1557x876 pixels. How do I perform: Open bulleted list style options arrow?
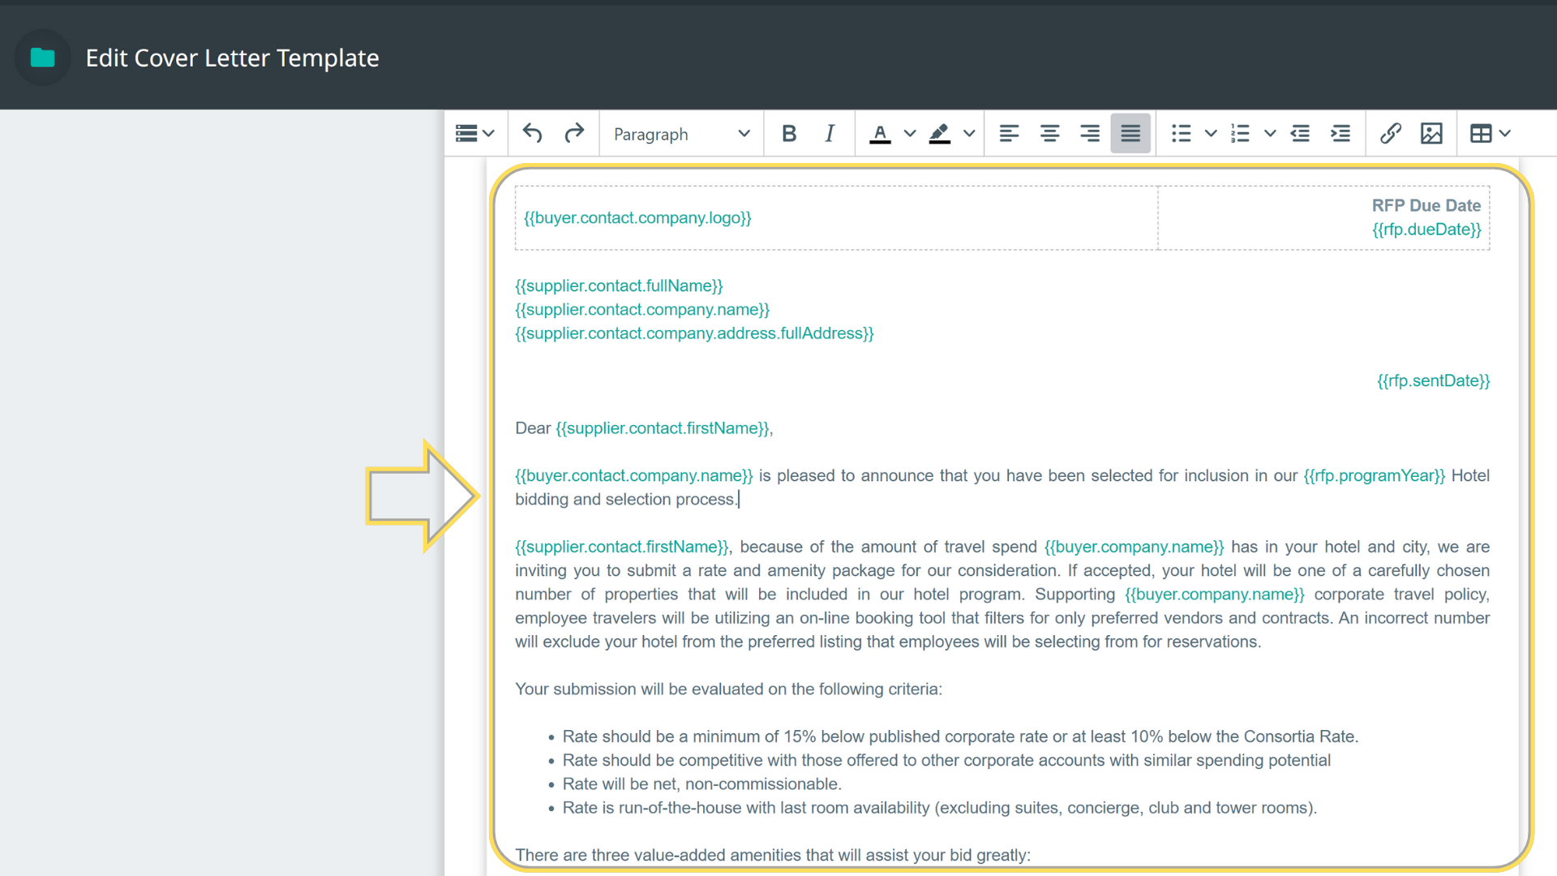coord(1210,134)
